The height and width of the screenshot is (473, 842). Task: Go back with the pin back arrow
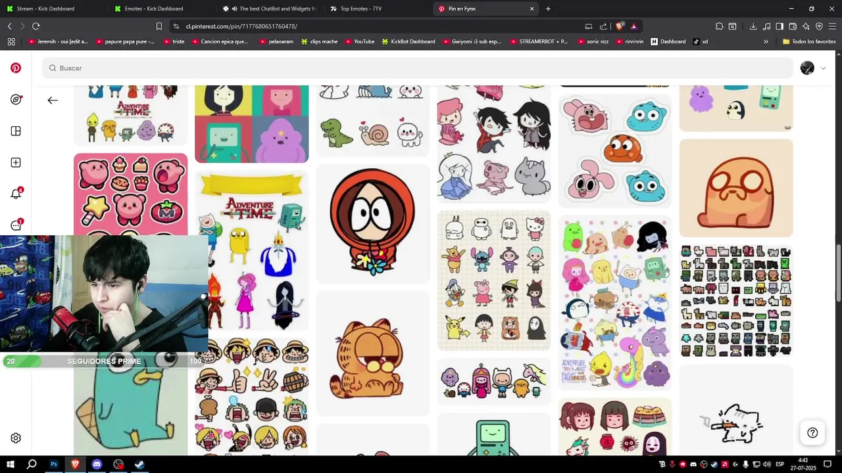coord(53,100)
